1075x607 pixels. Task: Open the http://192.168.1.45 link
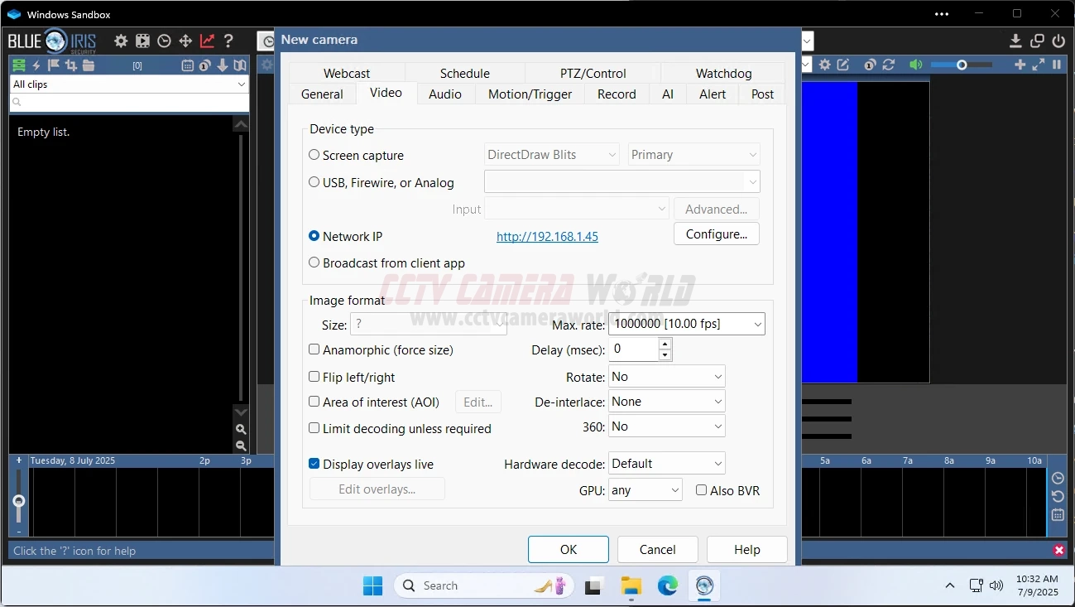coord(546,236)
